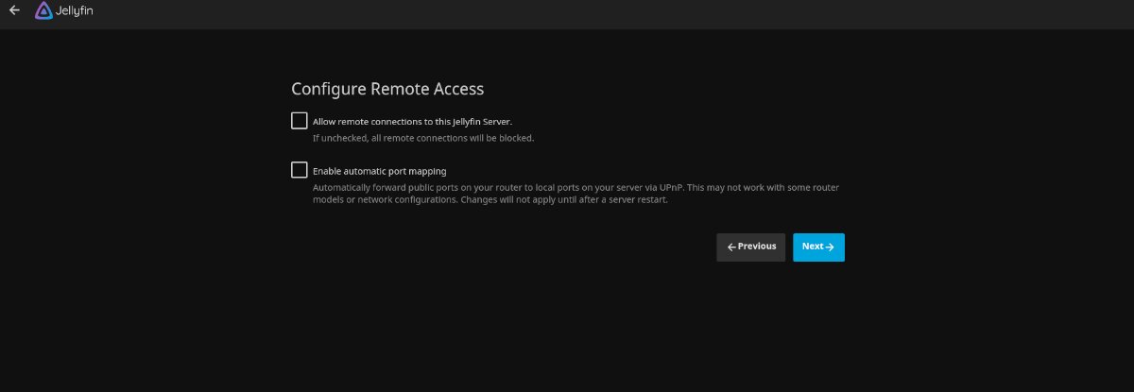Click the Jellyfin wordmark text

[x=75, y=12]
